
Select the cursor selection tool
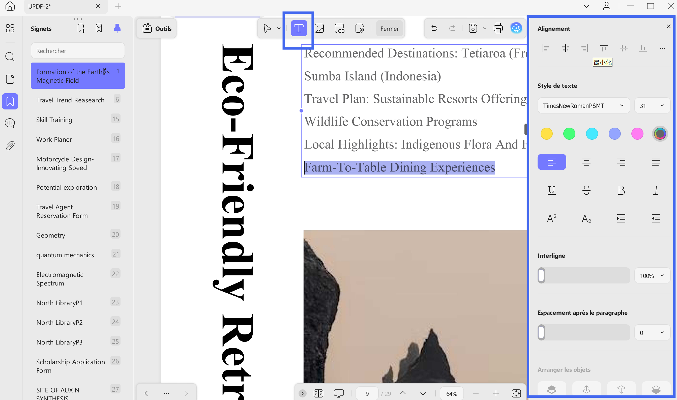click(267, 28)
